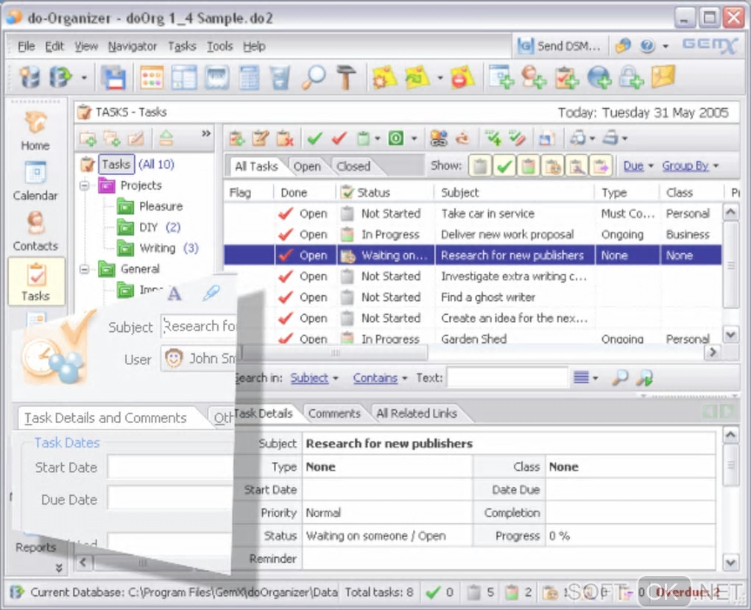This screenshot has height=610, width=751.
Task: Toggle Show filter waiting on someone button
Action: (x=553, y=166)
